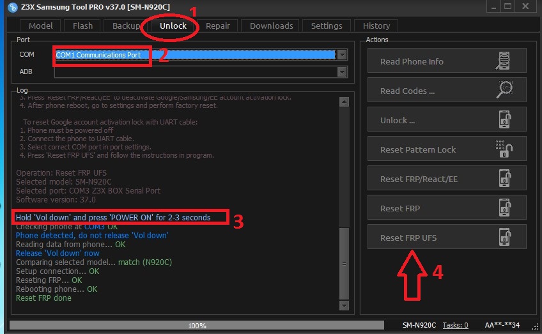This screenshot has width=542, height=334.
Task: Click the Read Codes button
Action: (x=447, y=90)
